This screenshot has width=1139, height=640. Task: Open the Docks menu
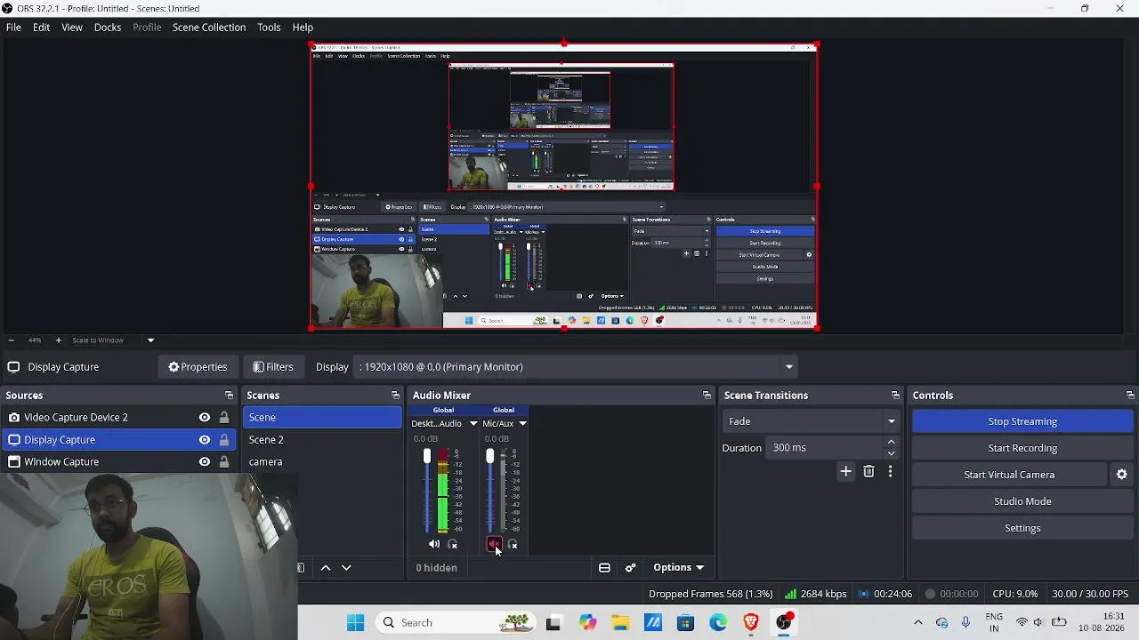tap(108, 28)
